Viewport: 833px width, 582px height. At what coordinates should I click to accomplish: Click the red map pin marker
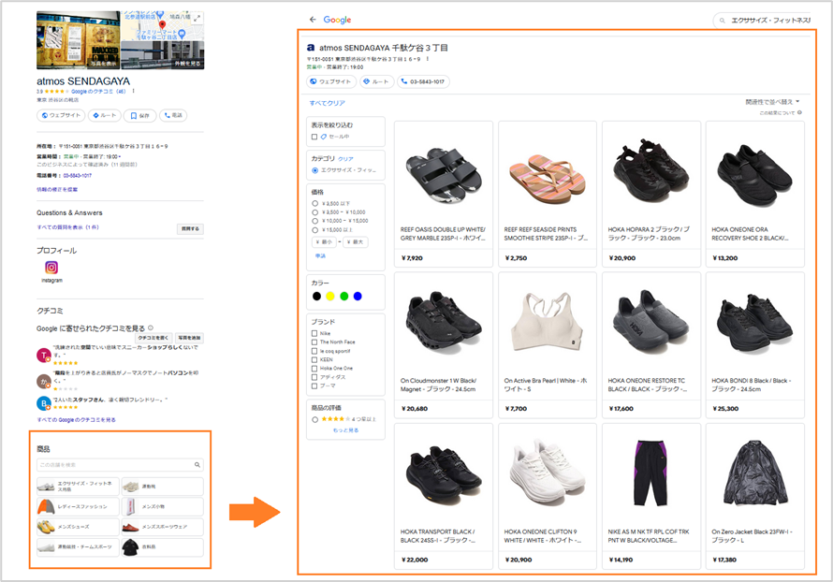[163, 25]
